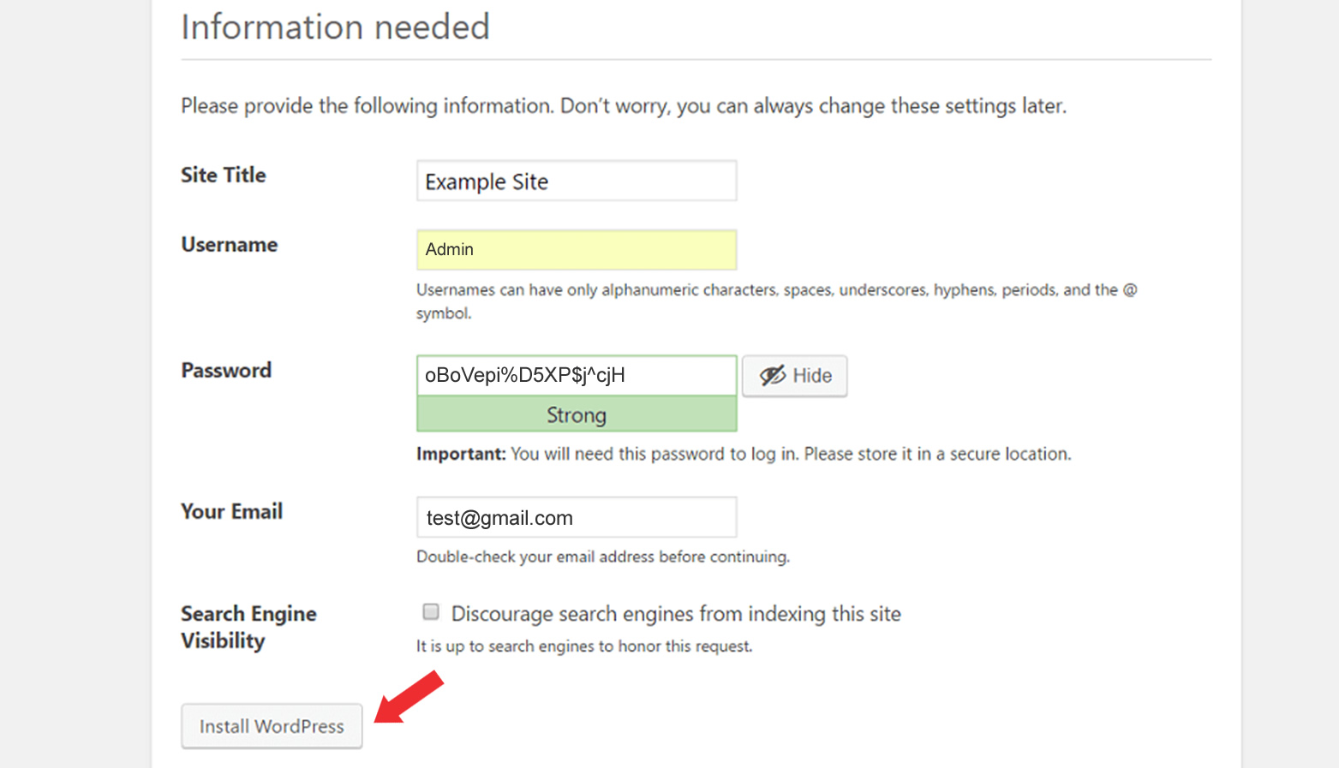Click the Install WordPress button
This screenshot has height=768, width=1339.
(271, 725)
